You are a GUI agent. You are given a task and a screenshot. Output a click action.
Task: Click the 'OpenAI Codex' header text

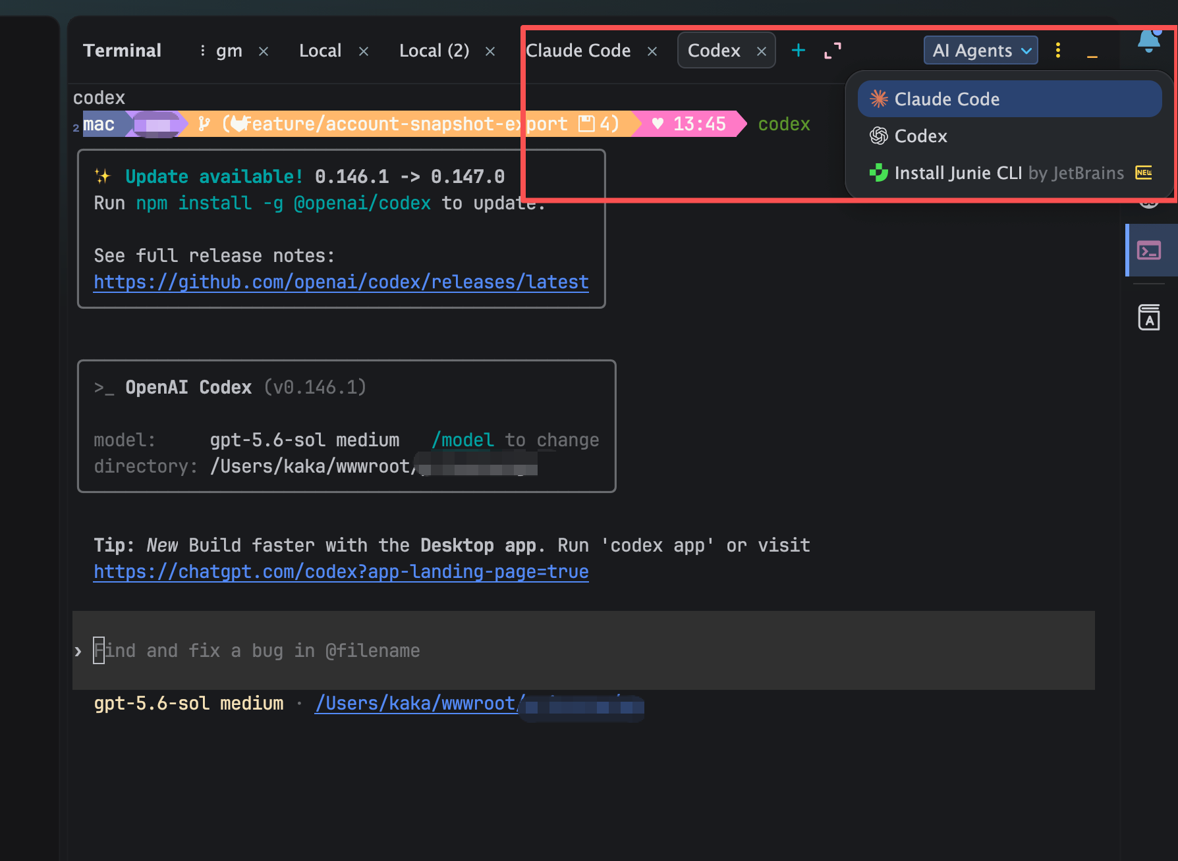[x=188, y=387]
